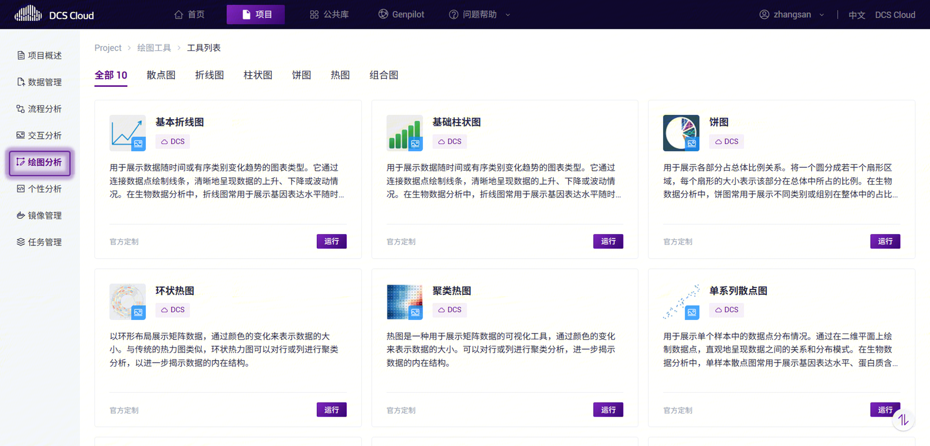
Task: Switch to the 饼图 tab
Action: (301, 75)
